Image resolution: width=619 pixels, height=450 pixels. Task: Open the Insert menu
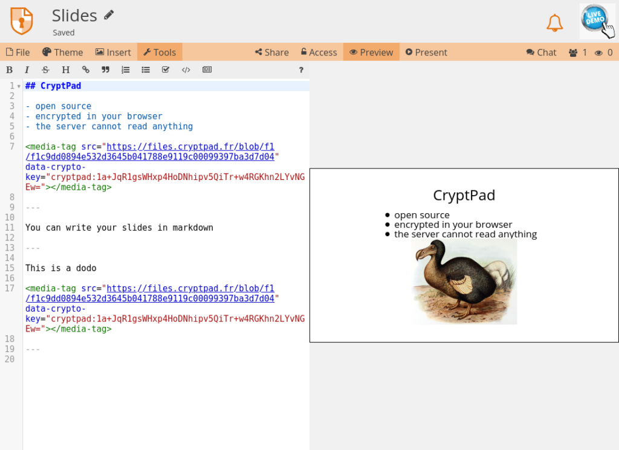[113, 52]
